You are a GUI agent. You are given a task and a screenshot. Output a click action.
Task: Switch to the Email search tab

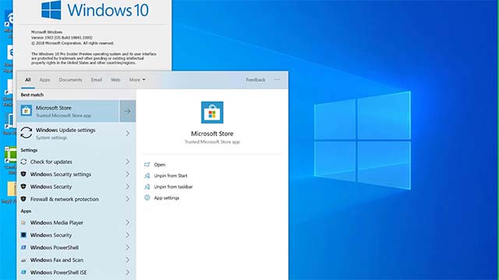coord(97,79)
